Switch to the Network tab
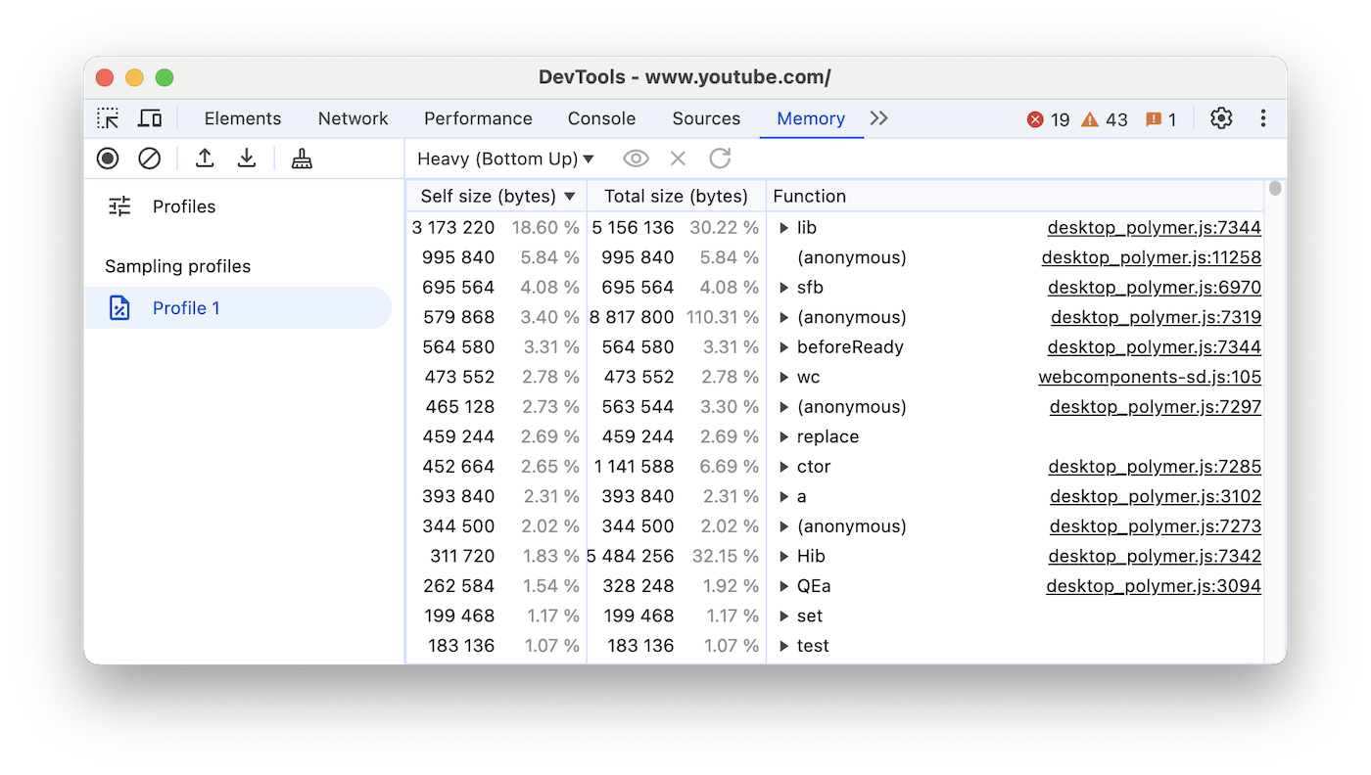 353,118
